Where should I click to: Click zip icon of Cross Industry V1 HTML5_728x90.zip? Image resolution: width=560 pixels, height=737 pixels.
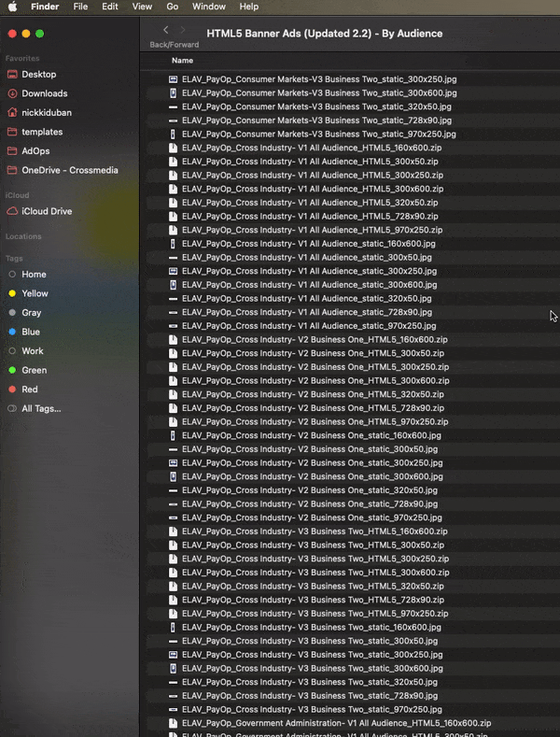[173, 216]
